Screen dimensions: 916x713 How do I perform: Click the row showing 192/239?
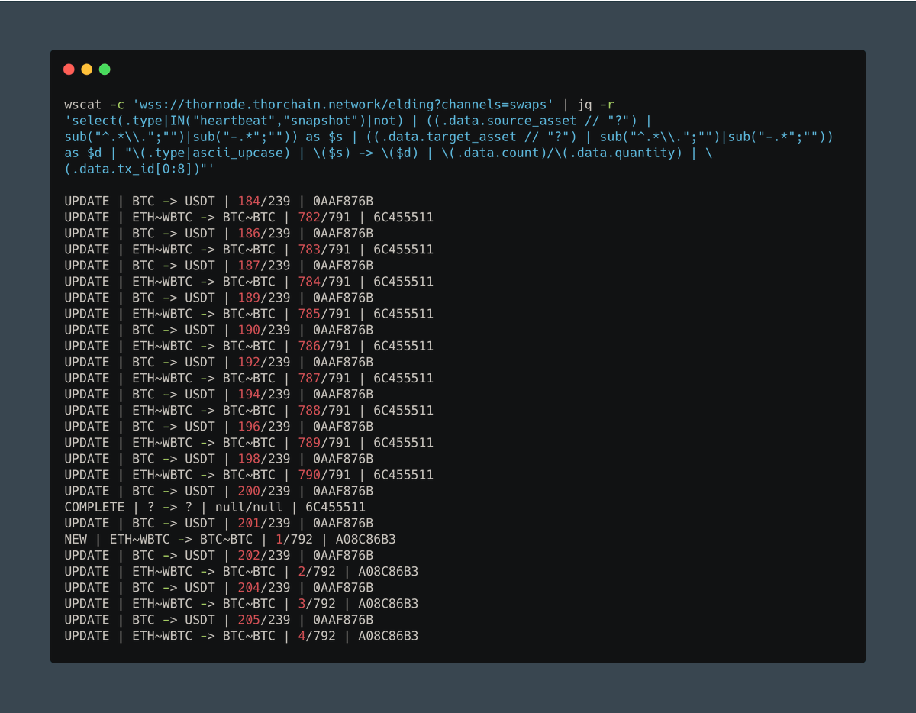pyautogui.click(x=218, y=362)
